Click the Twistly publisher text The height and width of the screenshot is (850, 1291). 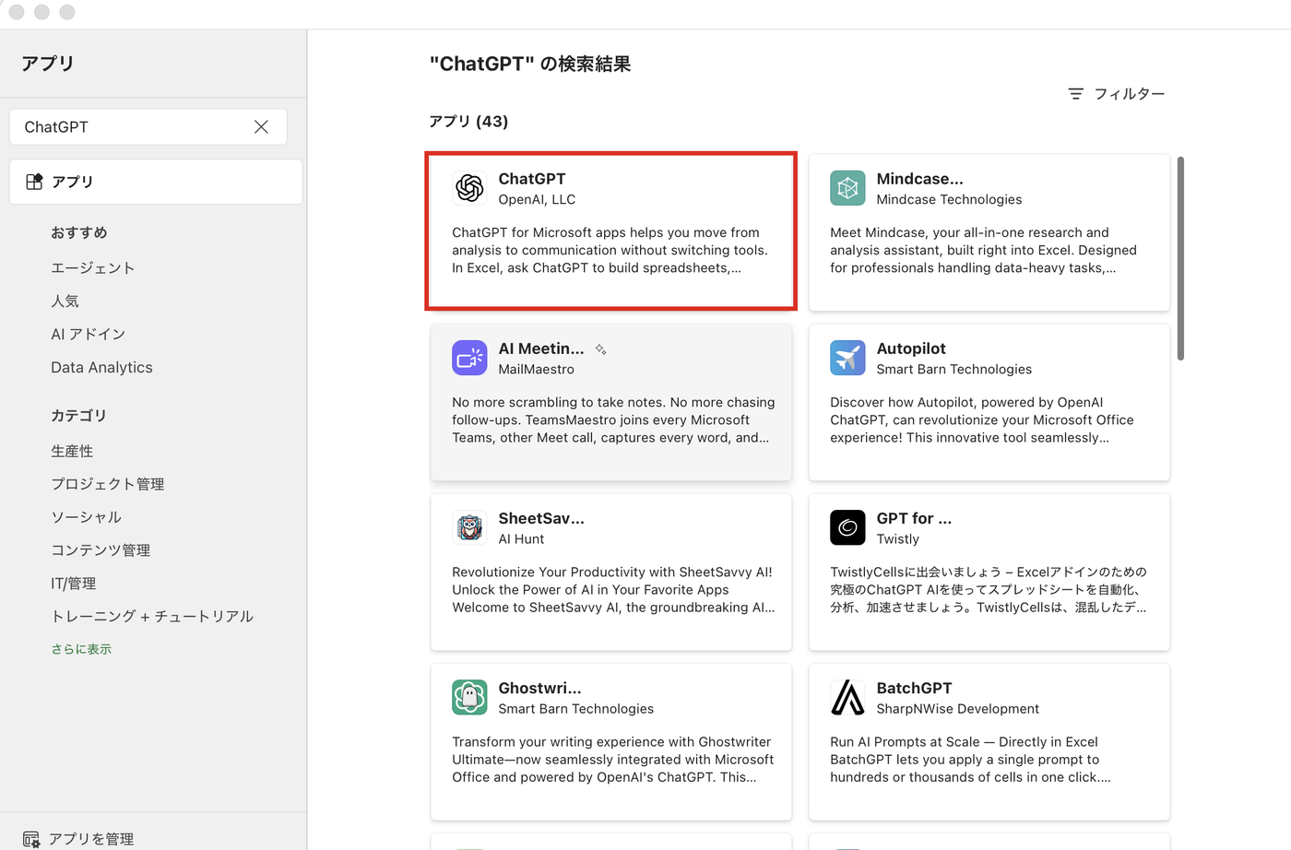point(897,538)
